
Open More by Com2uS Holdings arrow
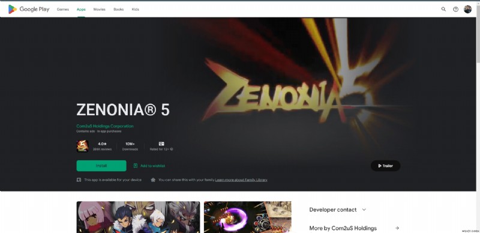(x=397, y=228)
